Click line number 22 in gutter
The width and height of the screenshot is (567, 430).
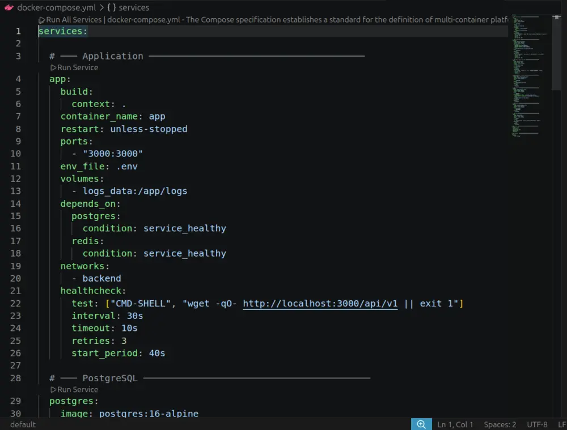[15, 304]
